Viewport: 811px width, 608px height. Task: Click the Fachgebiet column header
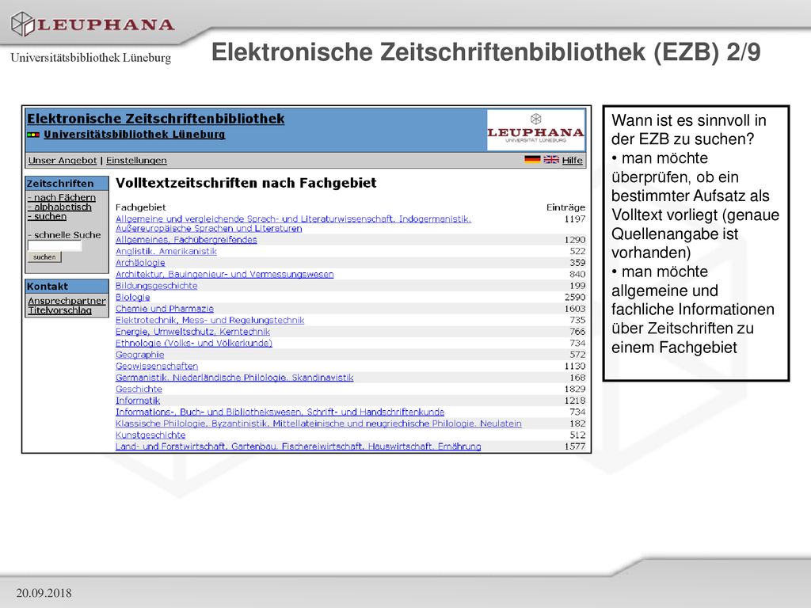coord(141,207)
